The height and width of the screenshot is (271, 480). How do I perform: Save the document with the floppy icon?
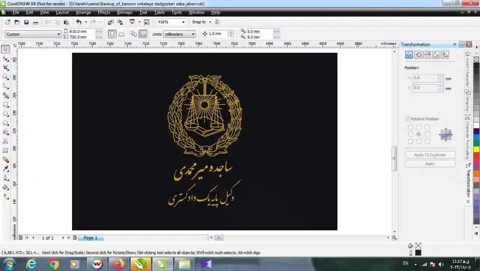[x=26, y=22]
